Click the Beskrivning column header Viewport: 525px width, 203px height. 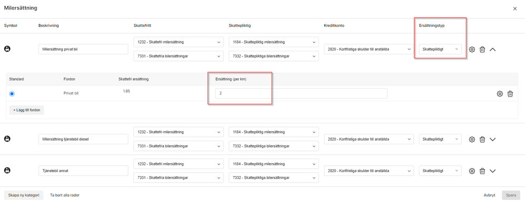pyautogui.click(x=48, y=26)
